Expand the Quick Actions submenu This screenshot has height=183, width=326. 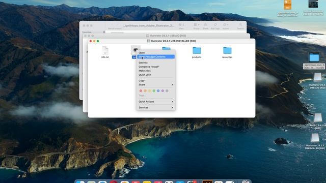pyautogui.click(x=155, y=102)
